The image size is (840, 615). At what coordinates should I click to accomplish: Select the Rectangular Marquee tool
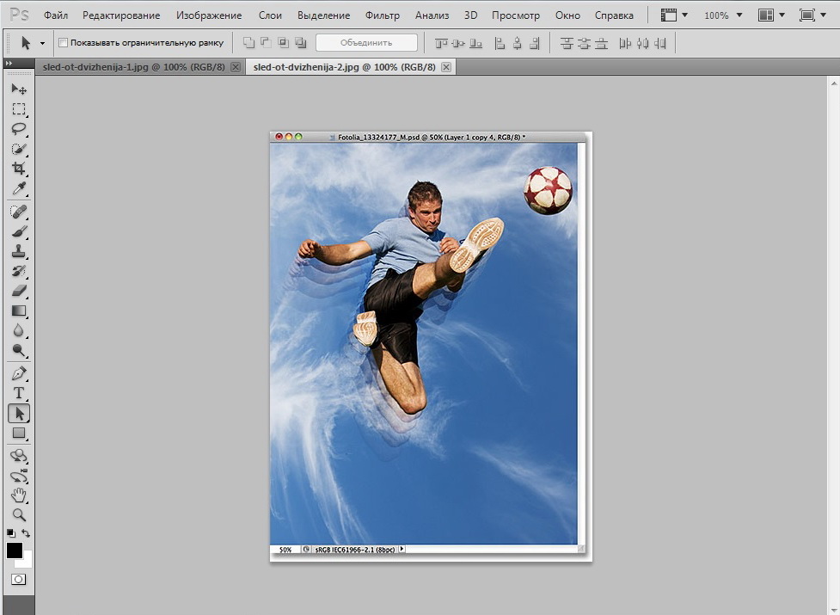tap(19, 109)
